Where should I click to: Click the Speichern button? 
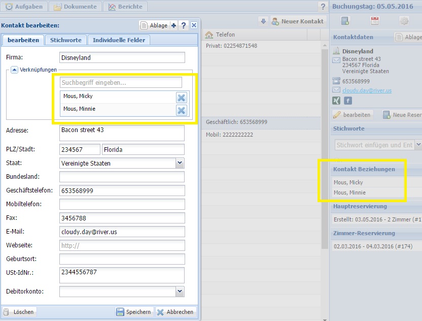tap(133, 312)
